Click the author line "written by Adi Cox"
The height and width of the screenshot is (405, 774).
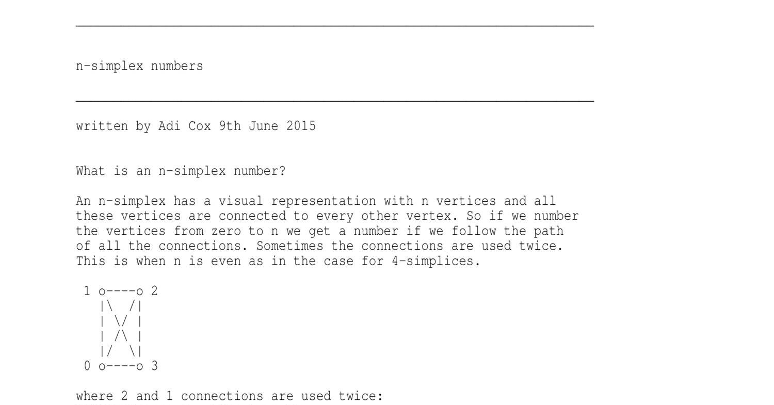(143, 126)
